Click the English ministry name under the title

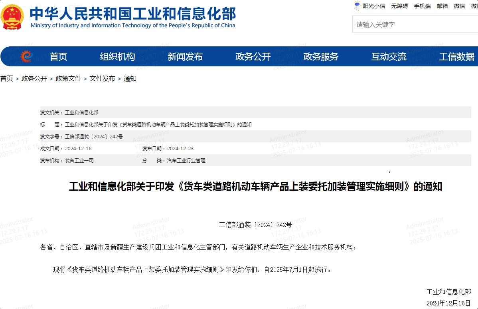133,25
